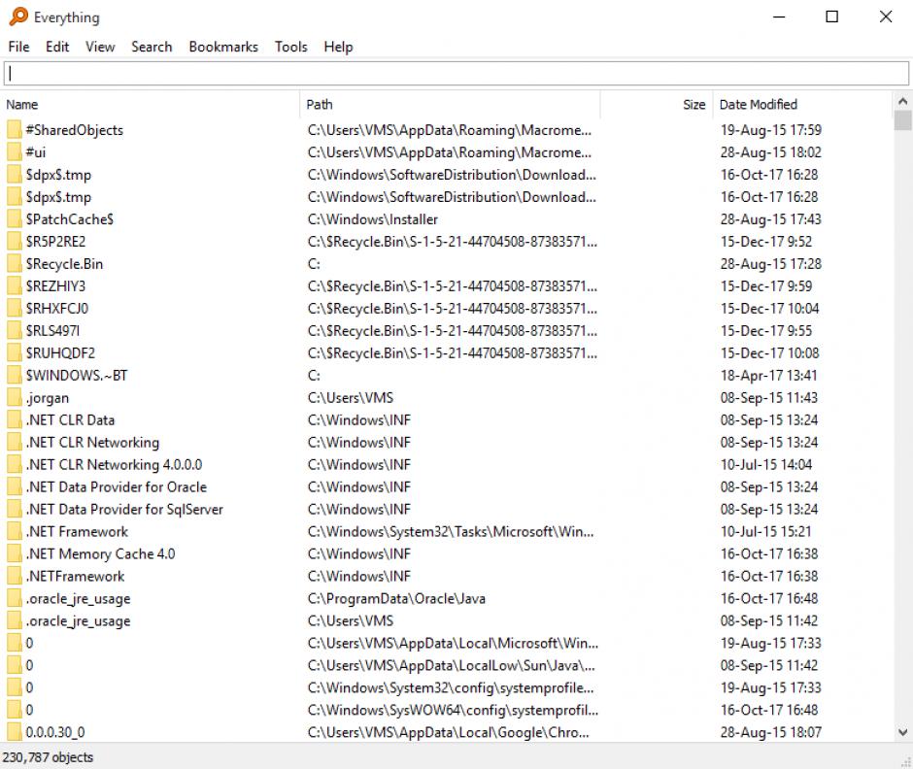Click the .jorgan folder icon
Viewport: 913px width, 769px height.
pos(14,398)
